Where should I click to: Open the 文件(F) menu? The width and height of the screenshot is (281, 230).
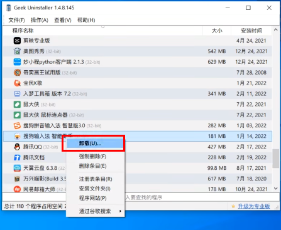tap(16, 20)
